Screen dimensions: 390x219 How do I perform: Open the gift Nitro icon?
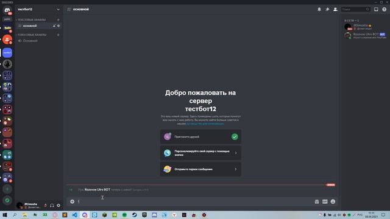[x=317, y=201]
